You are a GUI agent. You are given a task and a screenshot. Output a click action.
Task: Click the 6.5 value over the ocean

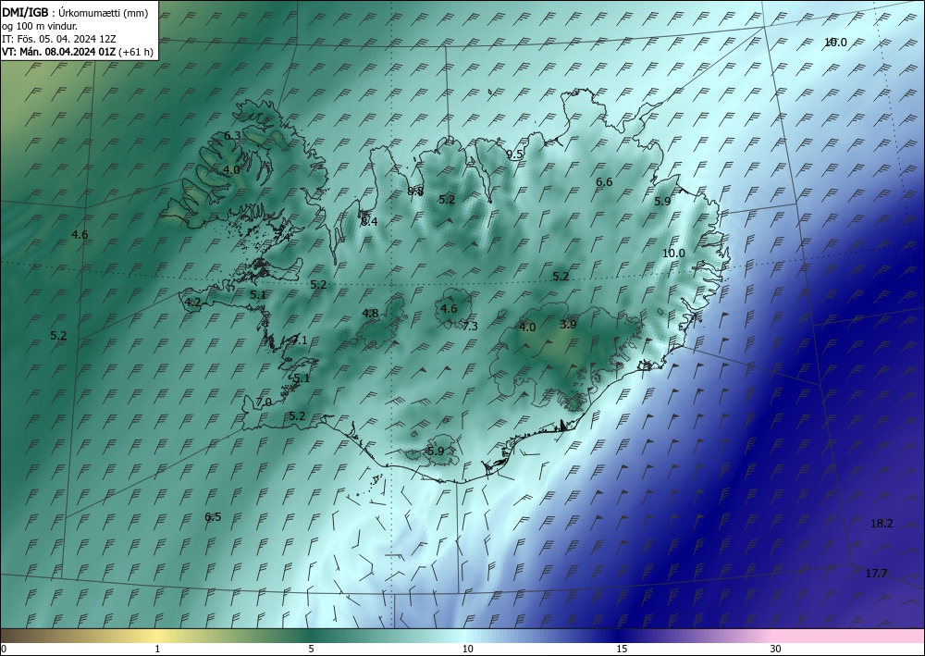tap(213, 517)
